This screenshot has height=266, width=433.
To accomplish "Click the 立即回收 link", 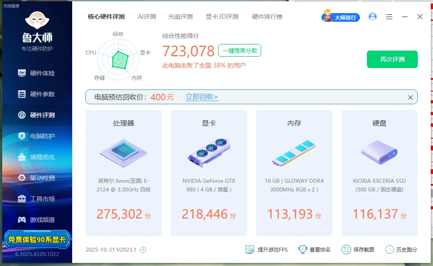I will (x=202, y=97).
